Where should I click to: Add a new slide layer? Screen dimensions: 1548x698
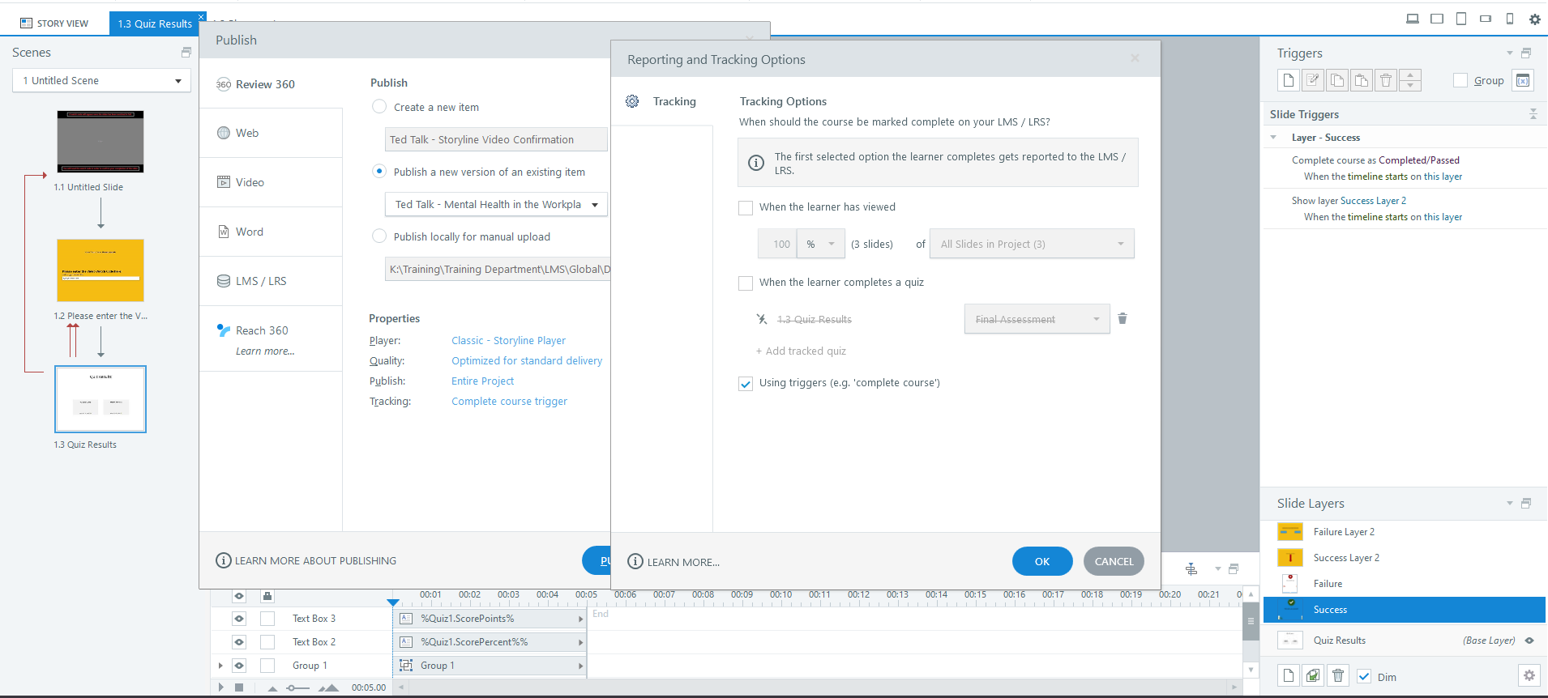coord(1289,675)
